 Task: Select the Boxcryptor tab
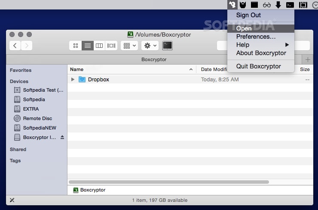154,59
